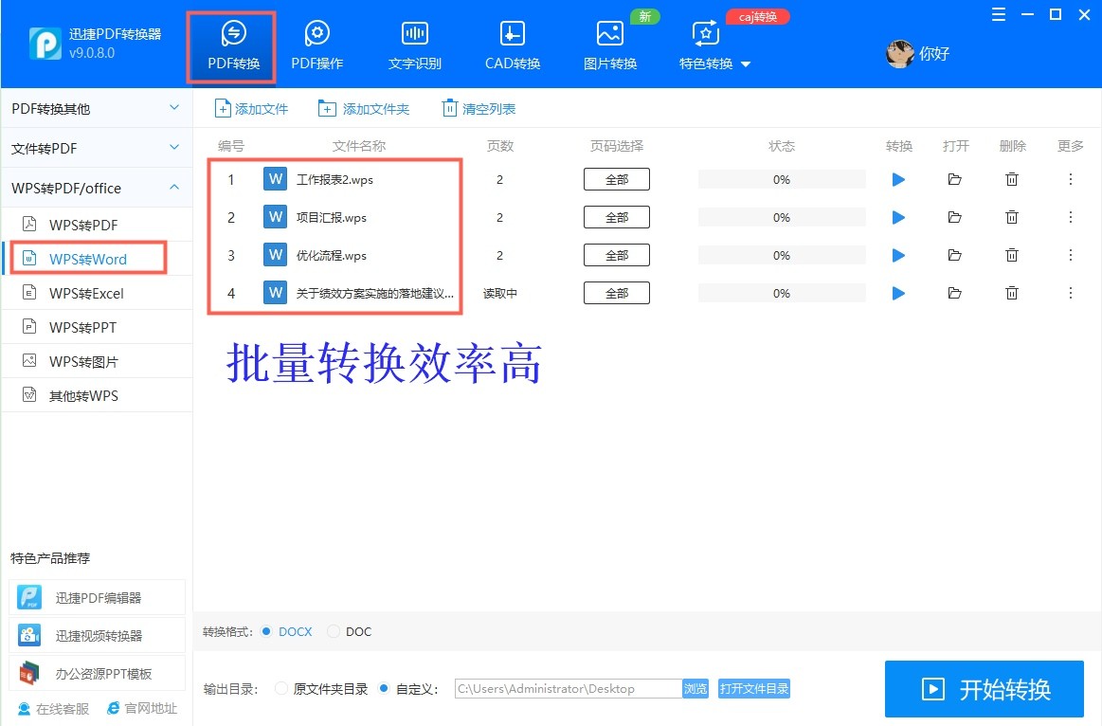The height and width of the screenshot is (726, 1102).
Task: Open 迅捷视频转换器 recommended product
Action: tap(97, 635)
